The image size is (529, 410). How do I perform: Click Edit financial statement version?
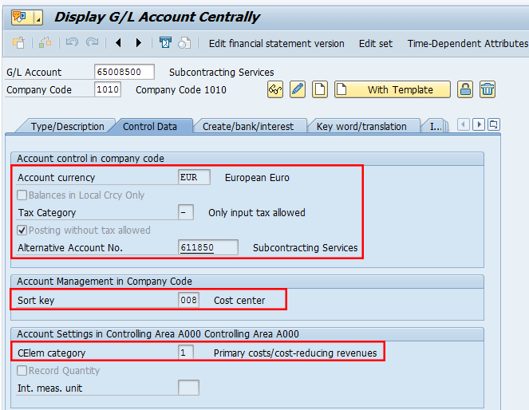(276, 44)
